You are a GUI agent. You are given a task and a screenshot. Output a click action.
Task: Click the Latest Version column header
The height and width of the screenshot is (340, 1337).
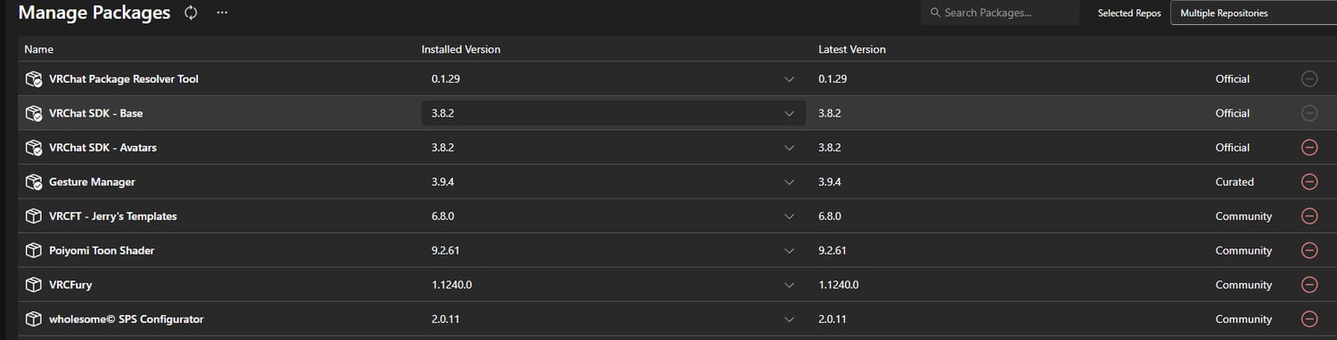tap(852, 50)
